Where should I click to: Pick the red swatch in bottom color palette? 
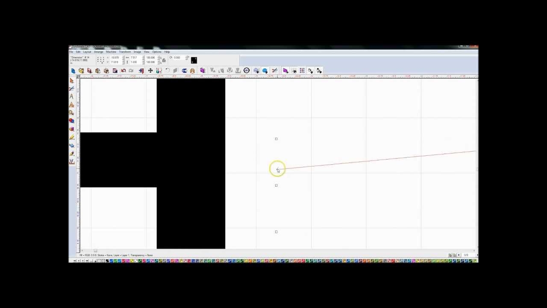[x=124, y=261]
